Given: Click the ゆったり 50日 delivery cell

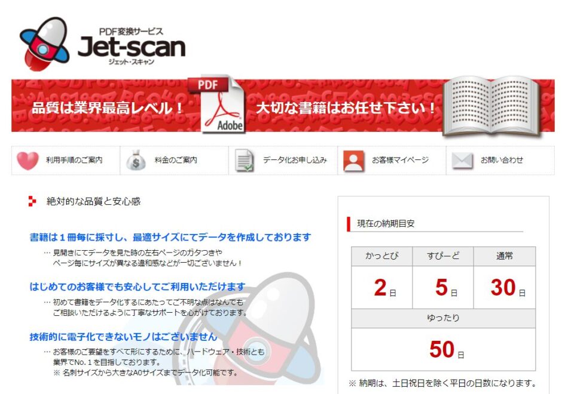Looking at the screenshot, I should pyautogui.click(x=444, y=349).
